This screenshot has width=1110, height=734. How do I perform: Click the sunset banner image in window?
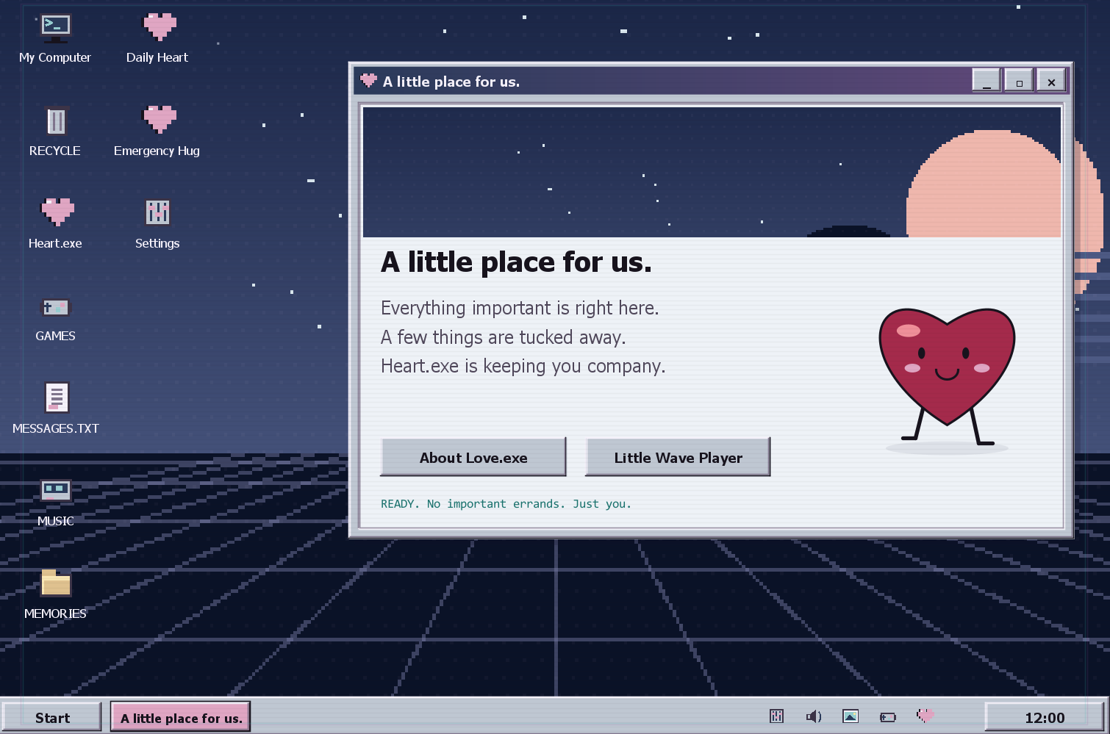pyautogui.click(x=712, y=172)
